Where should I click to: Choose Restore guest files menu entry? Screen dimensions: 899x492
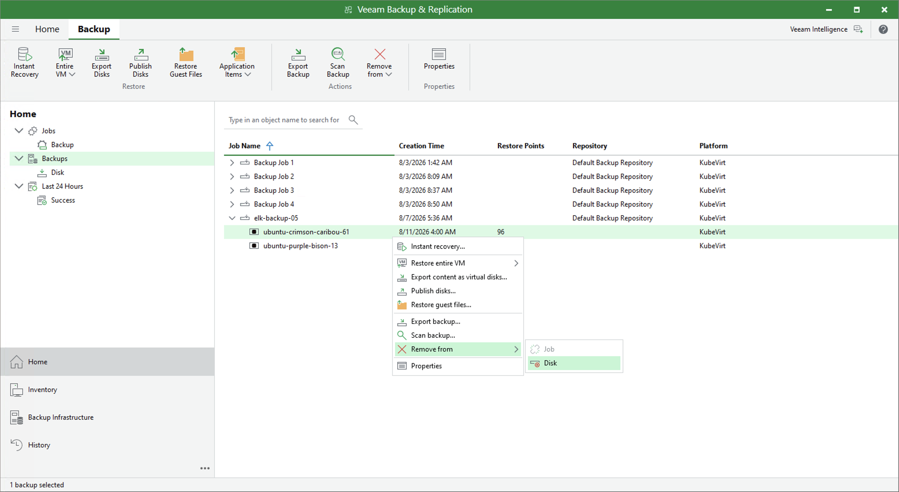click(458, 305)
